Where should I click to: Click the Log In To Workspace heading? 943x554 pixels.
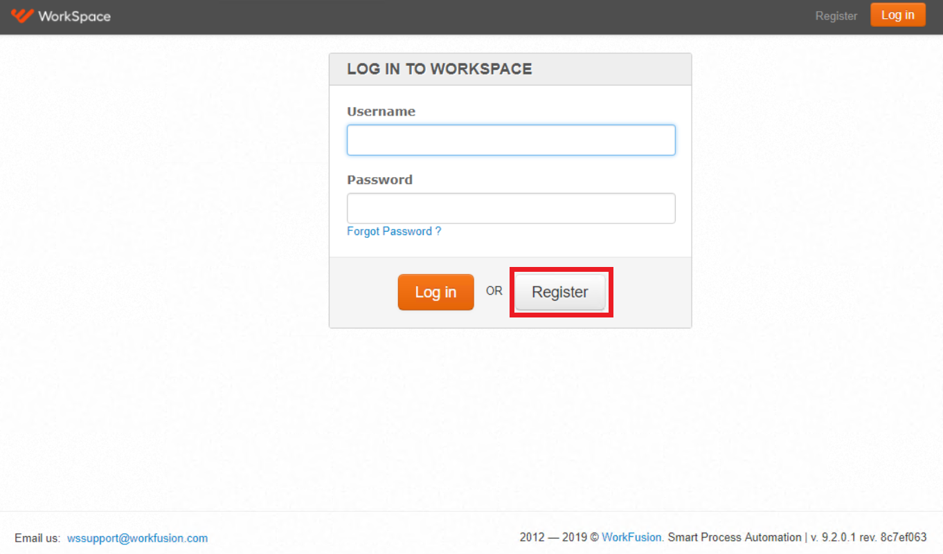click(x=440, y=69)
